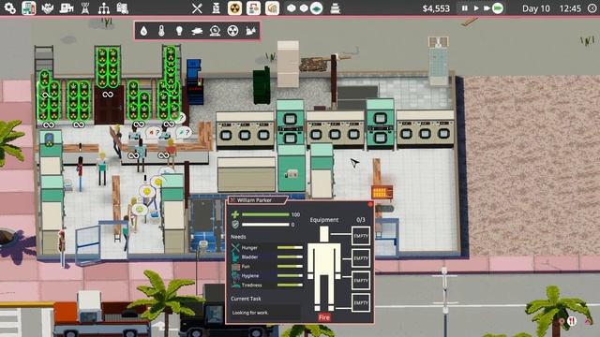Click the stacked layers icon

[x=336, y=8]
